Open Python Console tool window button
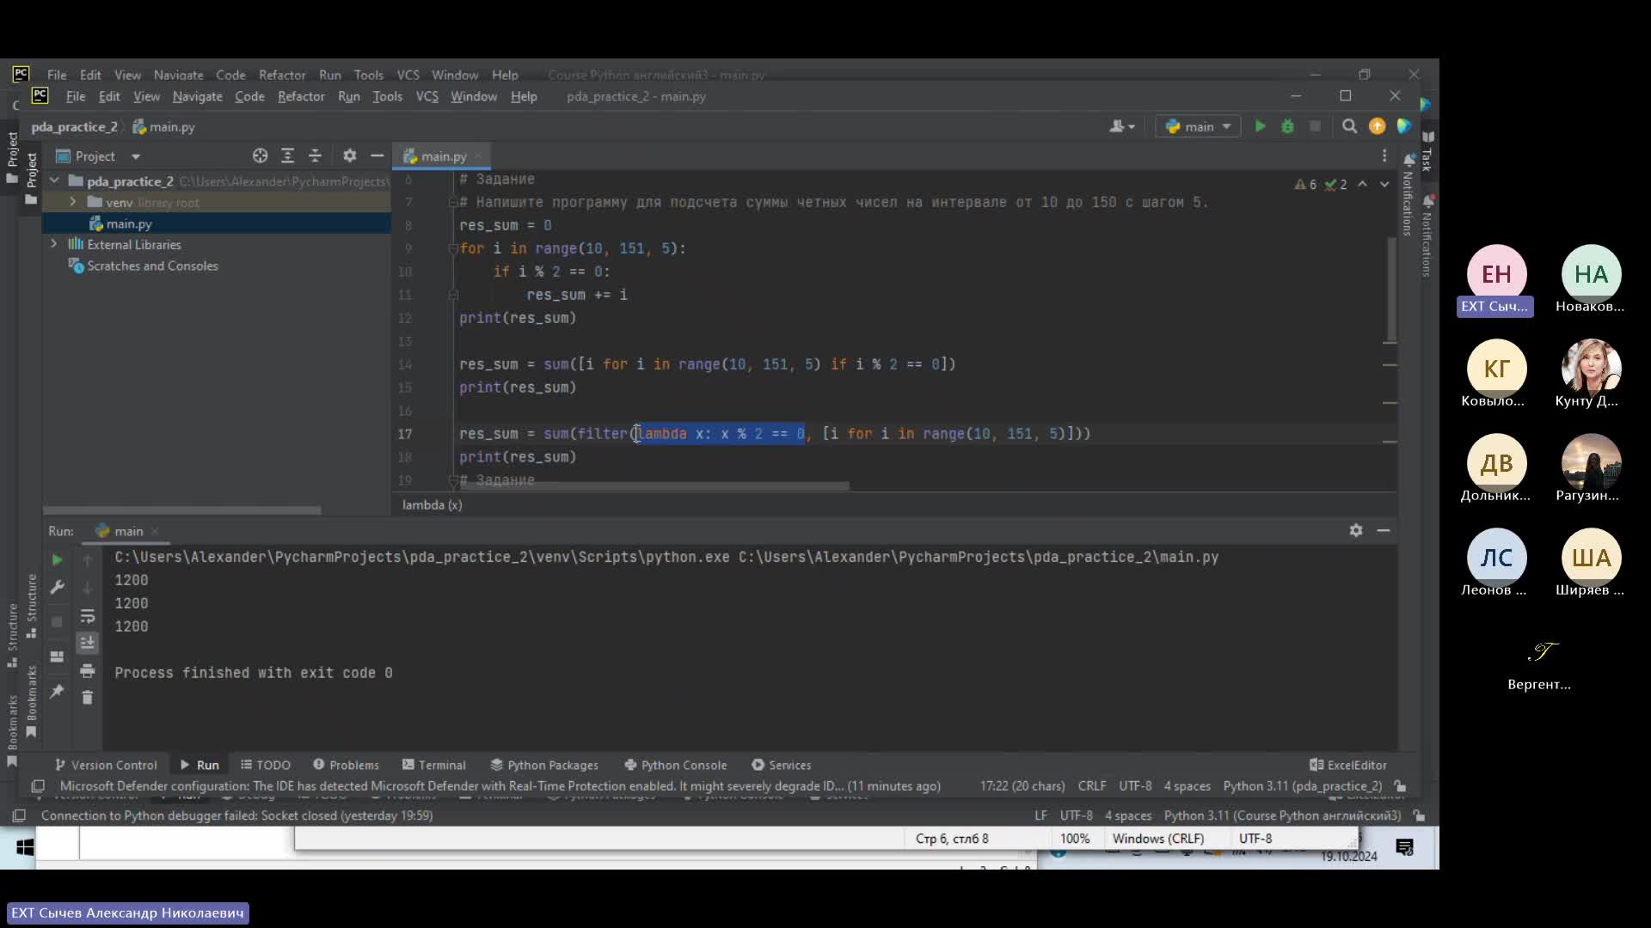Viewport: 1651px width, 928px height. 676,765
